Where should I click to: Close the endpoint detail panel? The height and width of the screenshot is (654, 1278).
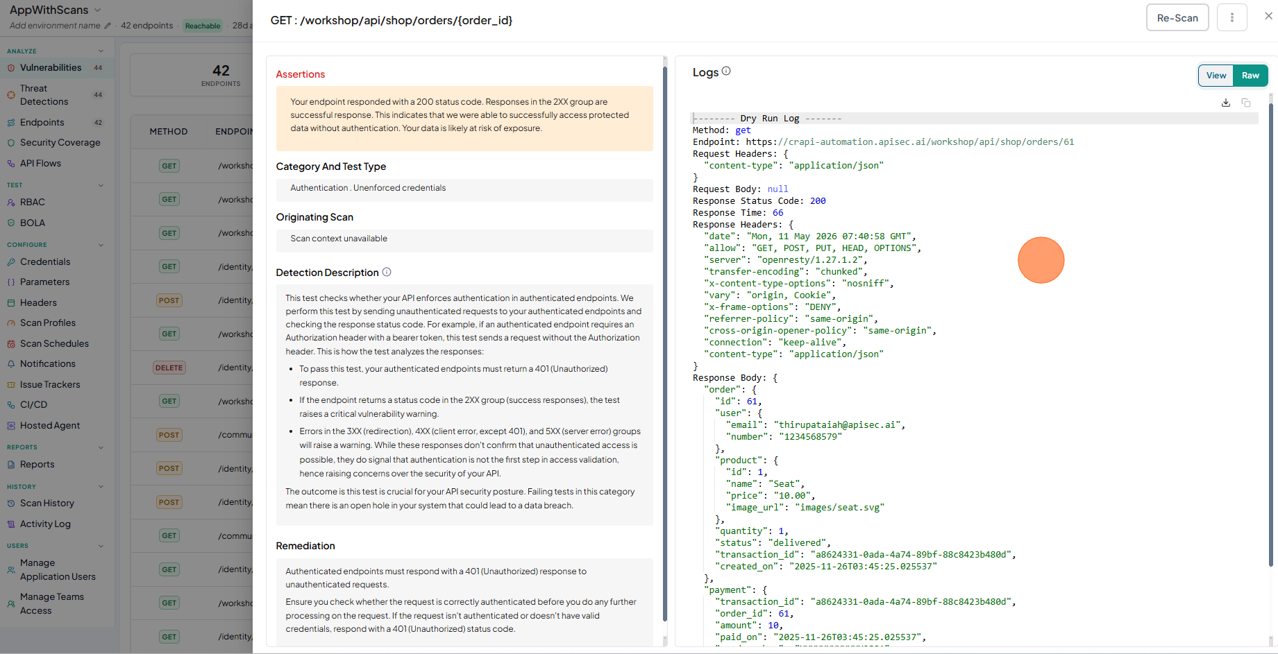tap(1268, 16)
